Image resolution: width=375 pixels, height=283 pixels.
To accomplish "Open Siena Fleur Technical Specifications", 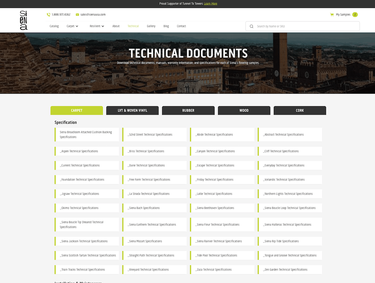I will point(222,224).
